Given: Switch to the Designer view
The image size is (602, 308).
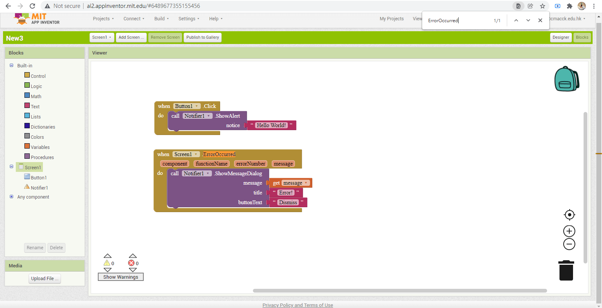Looking at the screenshot, I should tap(561, 37).
